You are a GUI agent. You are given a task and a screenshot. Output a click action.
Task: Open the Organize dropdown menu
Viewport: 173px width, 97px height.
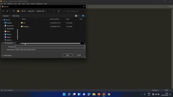tap(6, 16)
